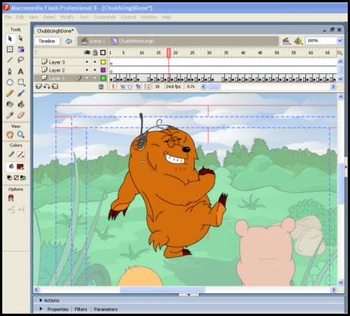This screenshot has width=350, height=316.
Task: Select the Brush tool
Action: (x=20, y=94)
